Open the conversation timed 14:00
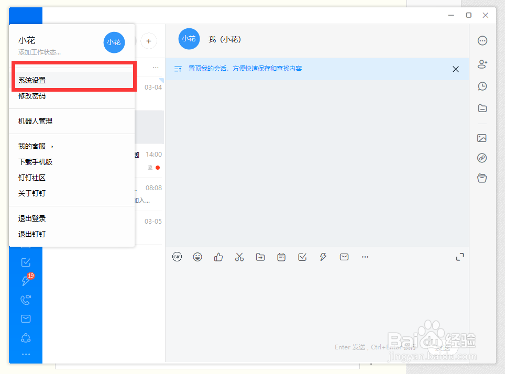 tap(149, 160)
